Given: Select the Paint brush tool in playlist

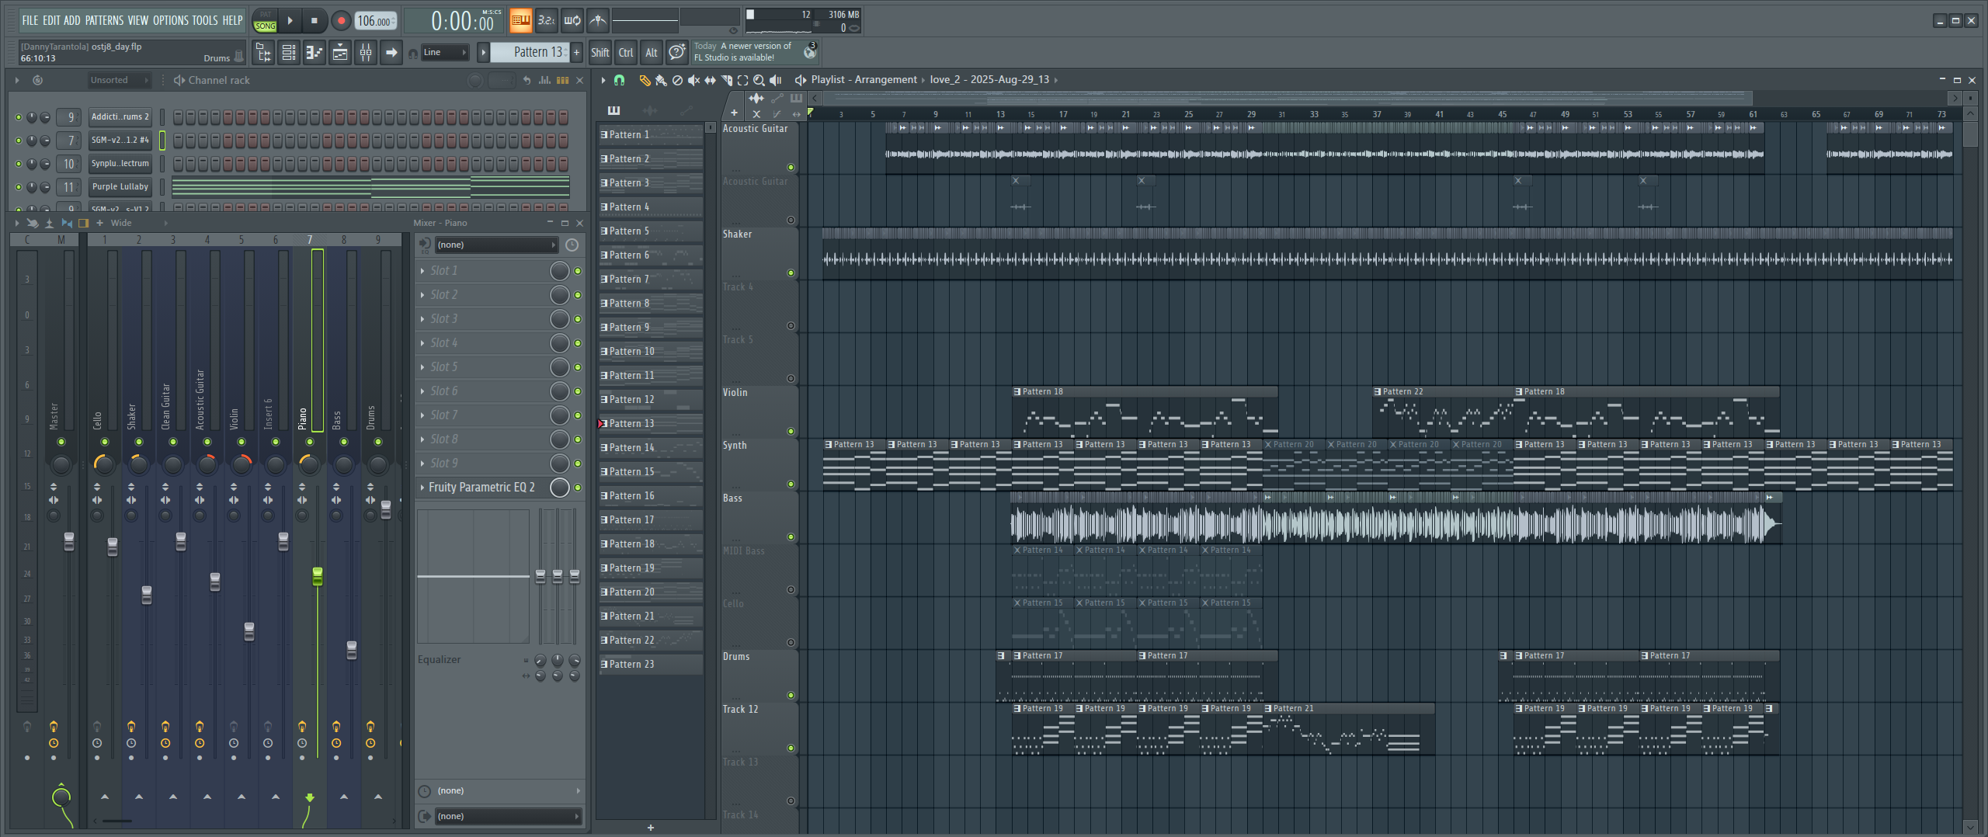Looking at the screenshot, I should (x=661, y=80).
